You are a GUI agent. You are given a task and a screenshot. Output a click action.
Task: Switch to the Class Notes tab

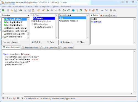point(66,48)
